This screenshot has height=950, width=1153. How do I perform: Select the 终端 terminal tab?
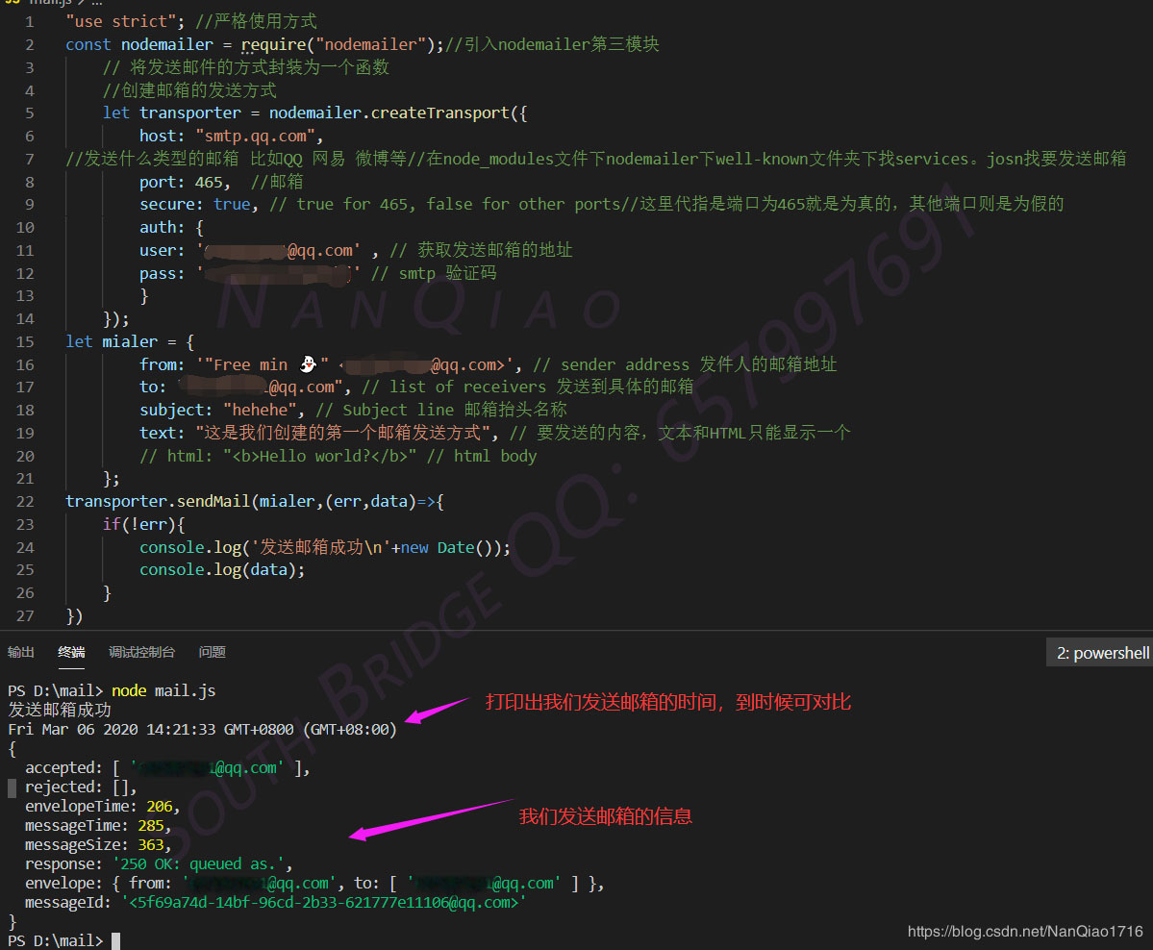click(x=71, y=652)
